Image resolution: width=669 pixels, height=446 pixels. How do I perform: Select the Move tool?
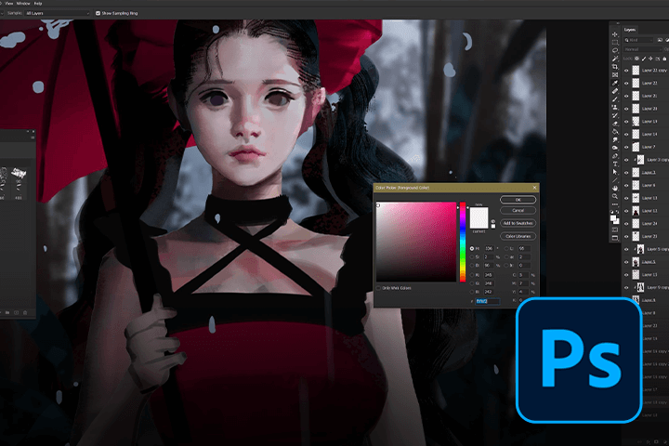pyautogui.click(x=615, y=34)
